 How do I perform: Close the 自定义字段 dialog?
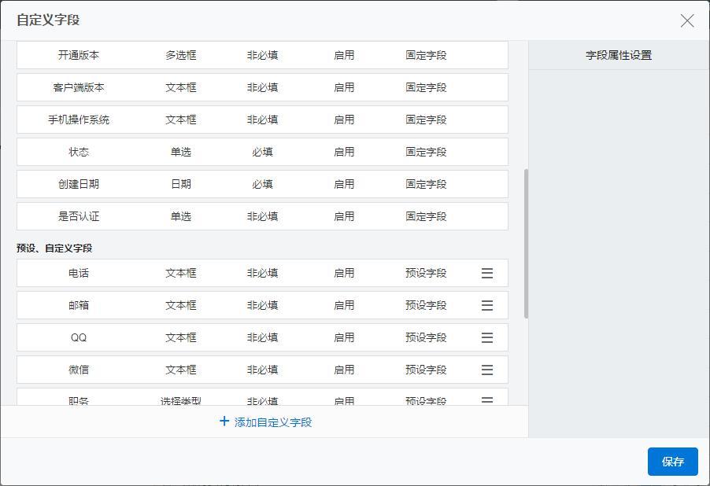point(687,20)
